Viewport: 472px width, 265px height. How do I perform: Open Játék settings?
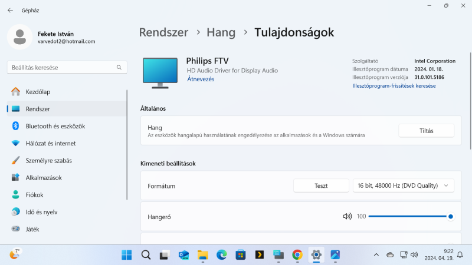pyautogui.click(x=67, y=229)
